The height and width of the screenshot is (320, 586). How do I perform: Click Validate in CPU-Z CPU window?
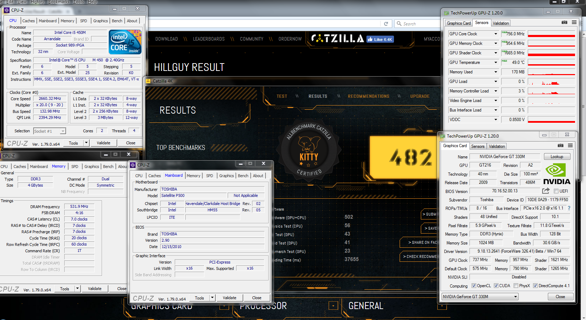click(x=103, y=143)
